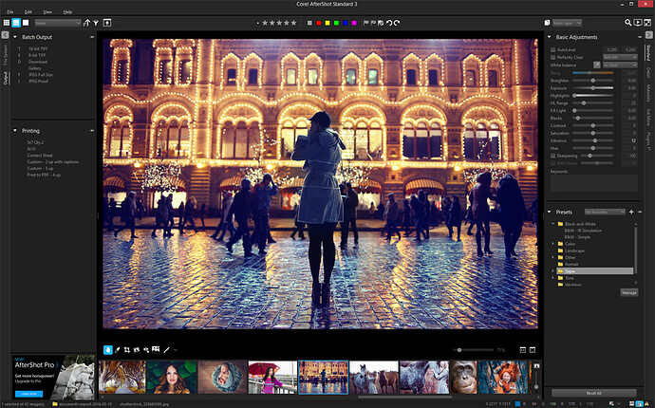Toggle the Sharpening checkbox
Image resolution: width=655 pixels, height=408 pixels.
tap(553, 154)
